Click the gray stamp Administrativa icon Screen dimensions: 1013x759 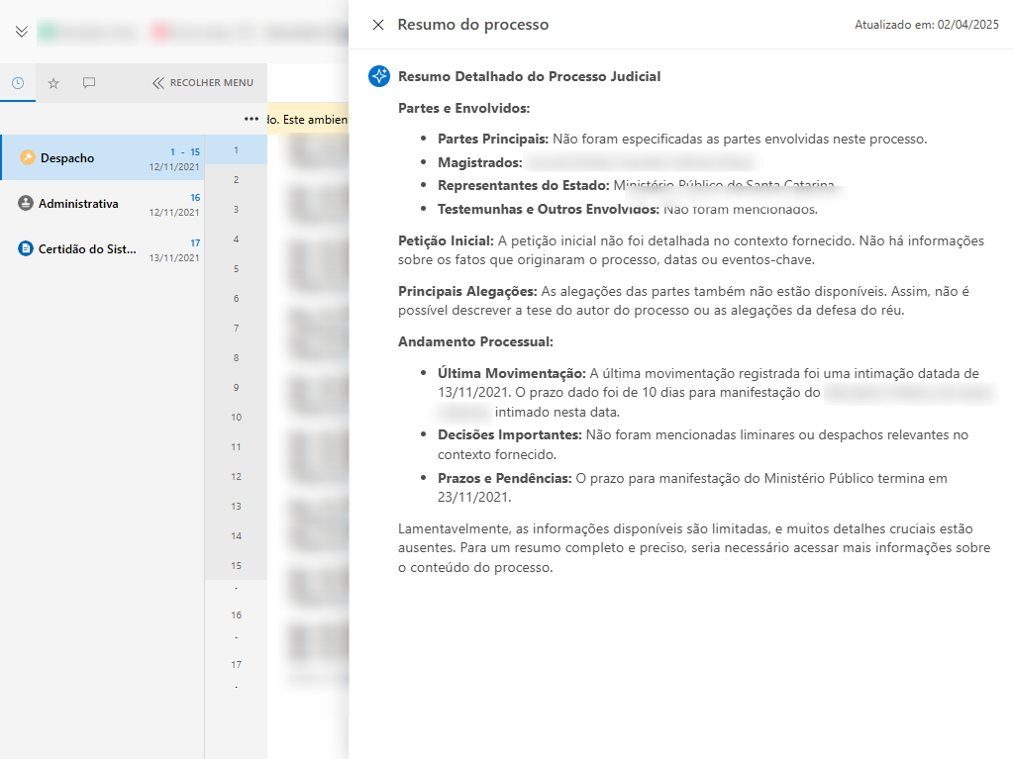[x=26, y=204]
